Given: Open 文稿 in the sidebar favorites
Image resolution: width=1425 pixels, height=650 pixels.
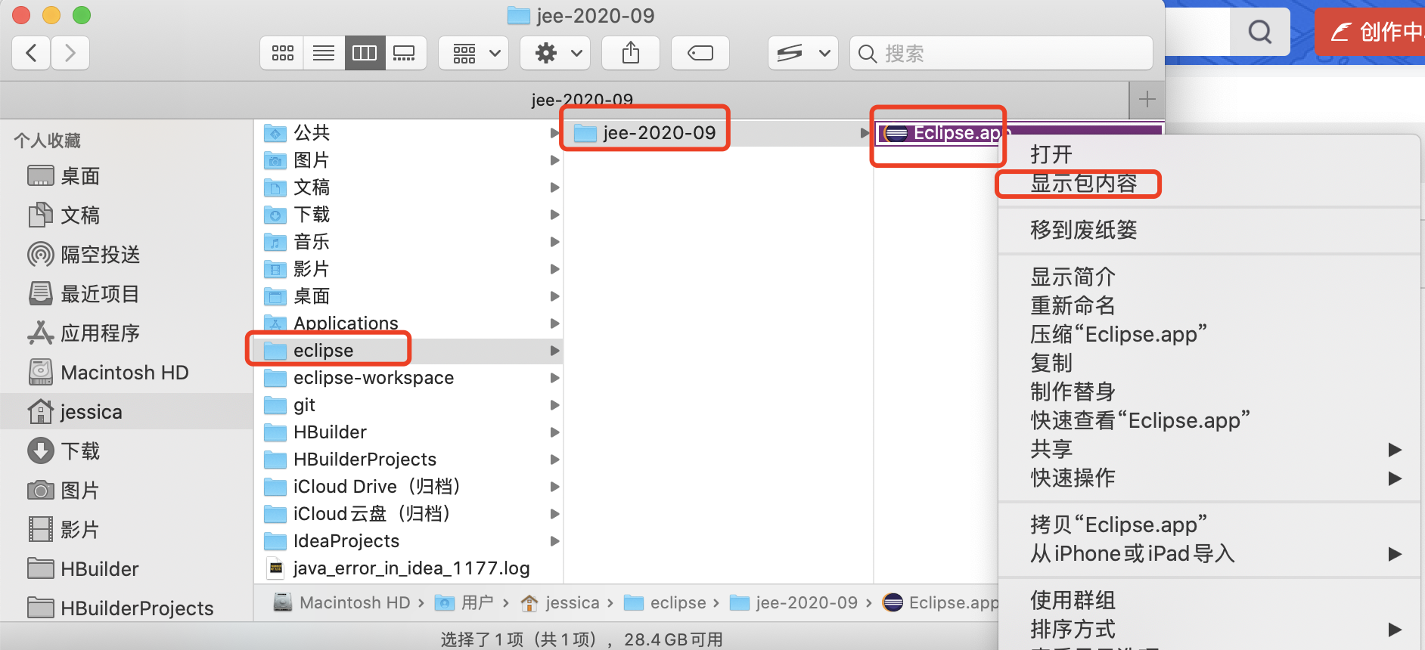Looking at the screenshot, I should point(126,215).
